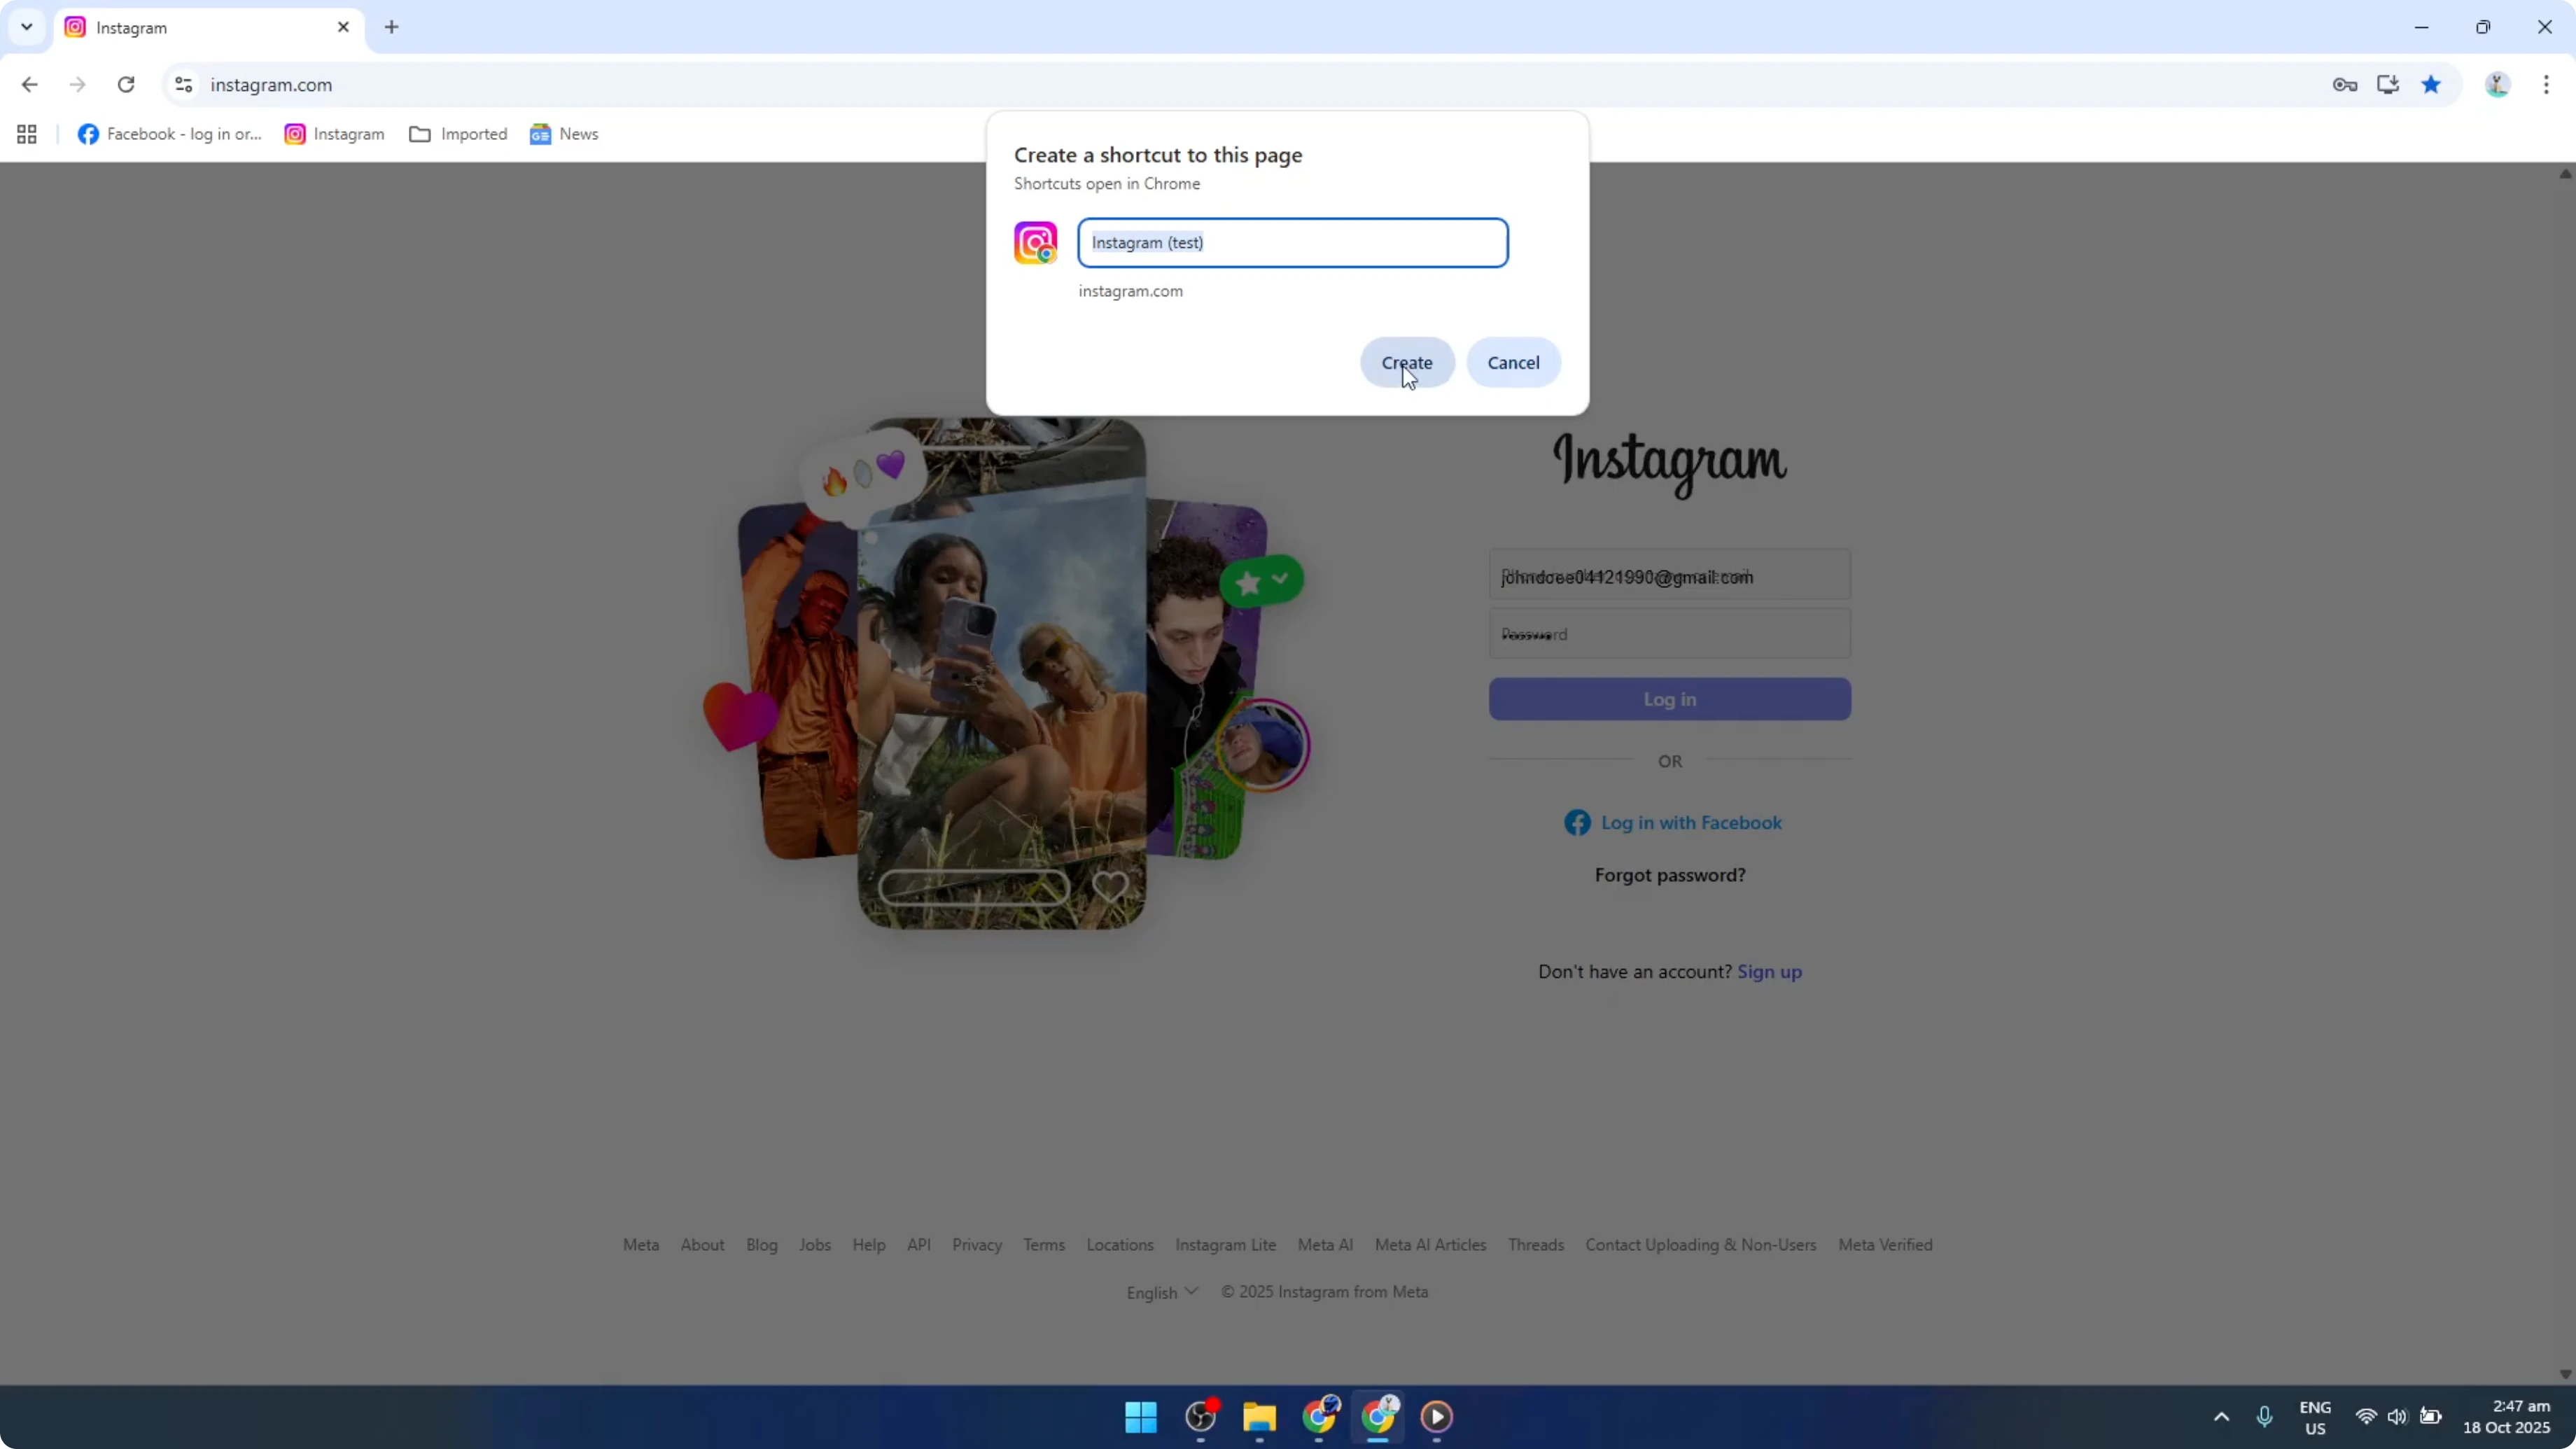Bookmark this page with the star icon
The image size is (2576, 1449).
tap(2431, 85)
